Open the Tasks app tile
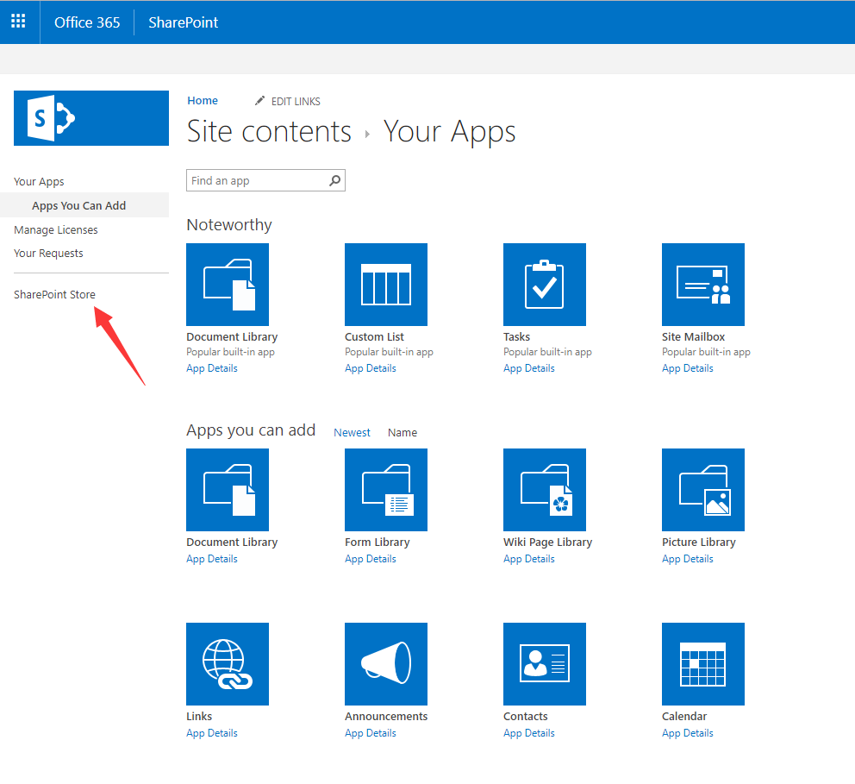The width and height of the screenshot is (855, 784). pos(545,285)
